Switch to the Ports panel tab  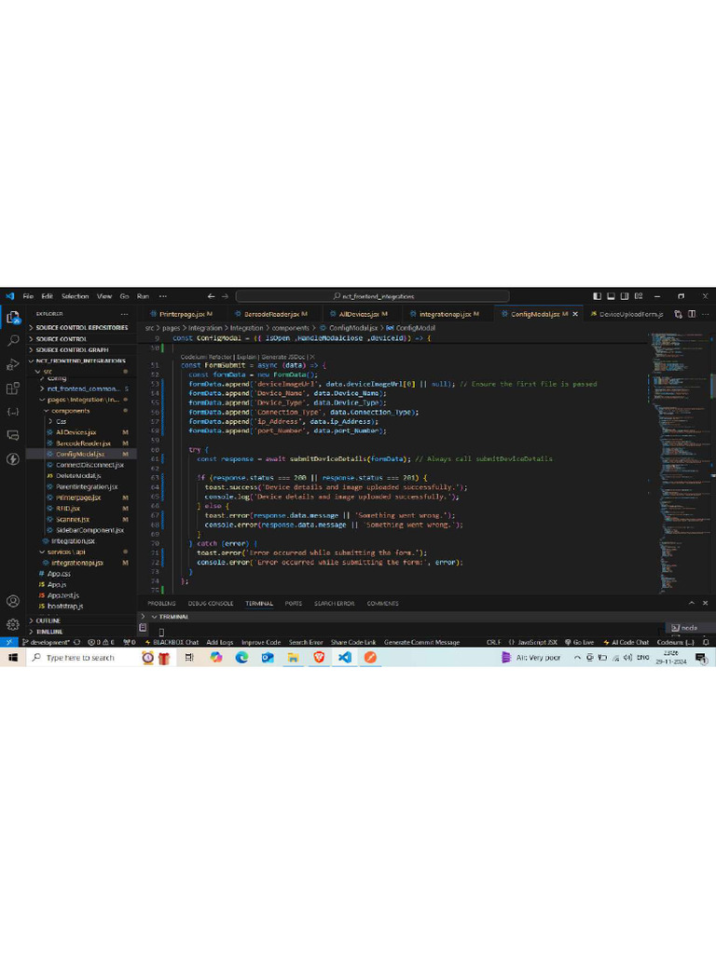pyautogui.click(x=294, y=603)
